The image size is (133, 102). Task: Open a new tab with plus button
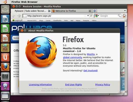(x=95, y=11)
